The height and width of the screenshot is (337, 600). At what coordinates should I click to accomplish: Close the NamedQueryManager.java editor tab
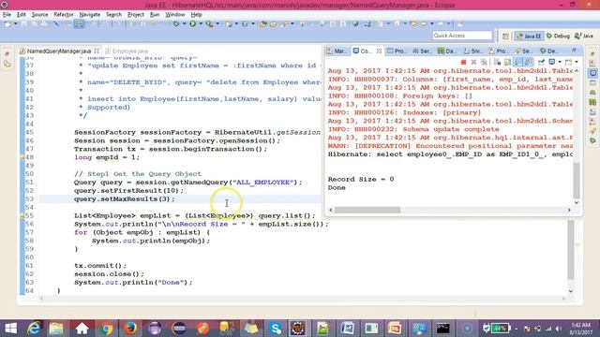97,51
